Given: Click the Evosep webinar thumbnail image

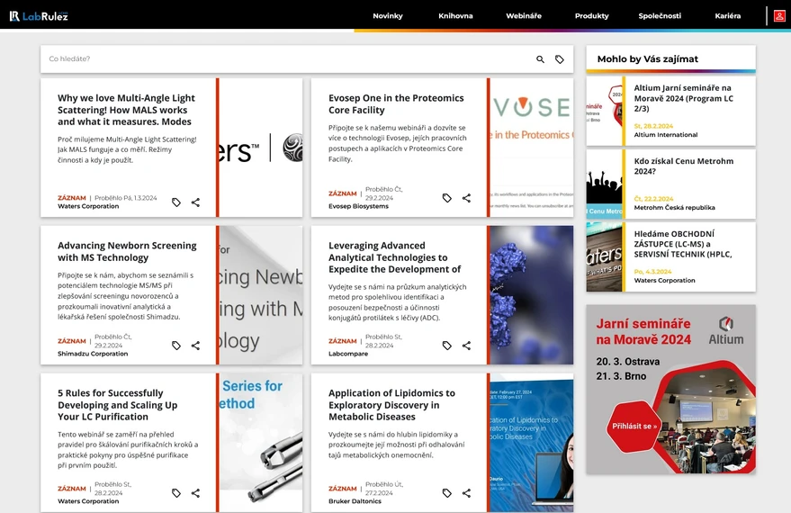Looking at the screenshot, I should pos(532,148).
